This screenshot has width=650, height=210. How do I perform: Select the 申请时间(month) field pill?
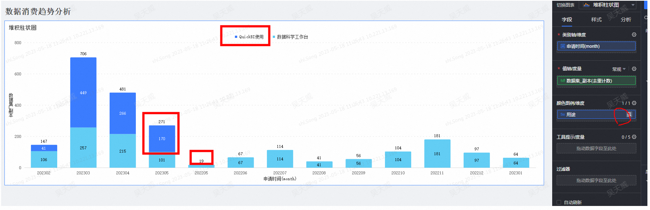point(596,46)
